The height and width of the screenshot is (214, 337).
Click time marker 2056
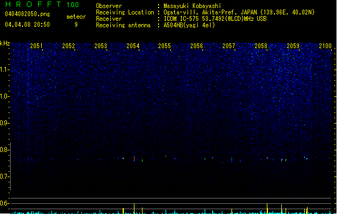pos(197,46)
